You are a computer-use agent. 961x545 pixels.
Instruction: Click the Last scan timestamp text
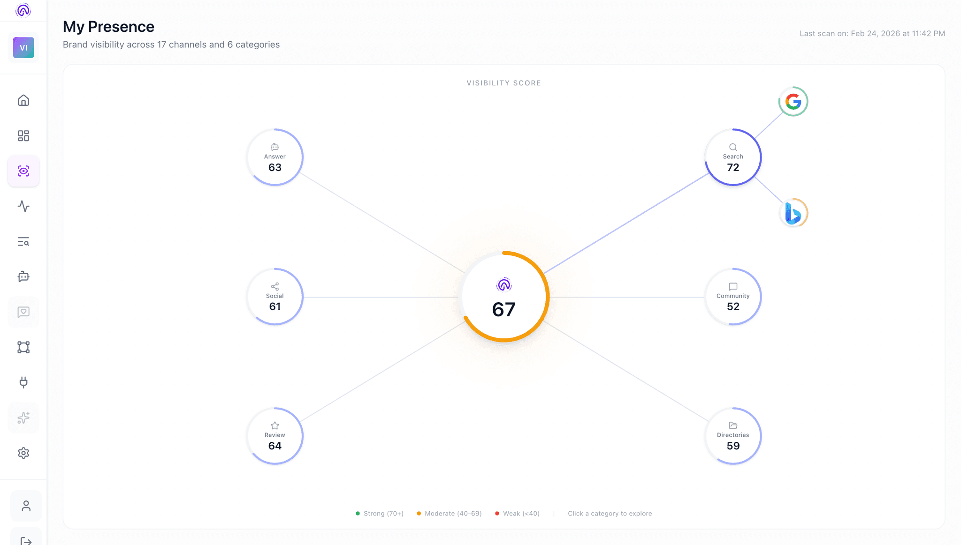click(x=872, y=34)
